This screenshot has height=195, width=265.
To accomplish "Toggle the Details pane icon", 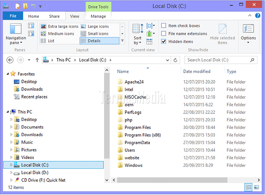I will [x=31, y=34].
